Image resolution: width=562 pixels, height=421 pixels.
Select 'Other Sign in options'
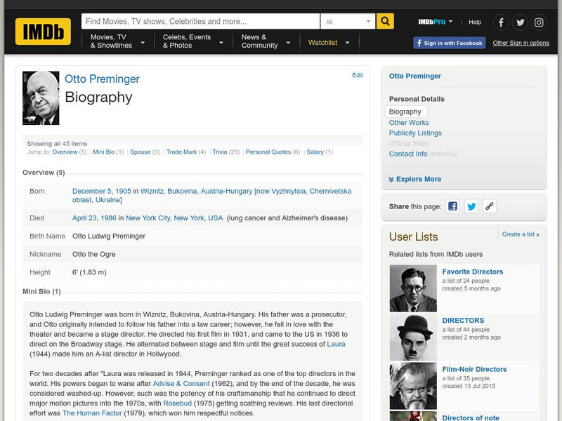(523, 42)
